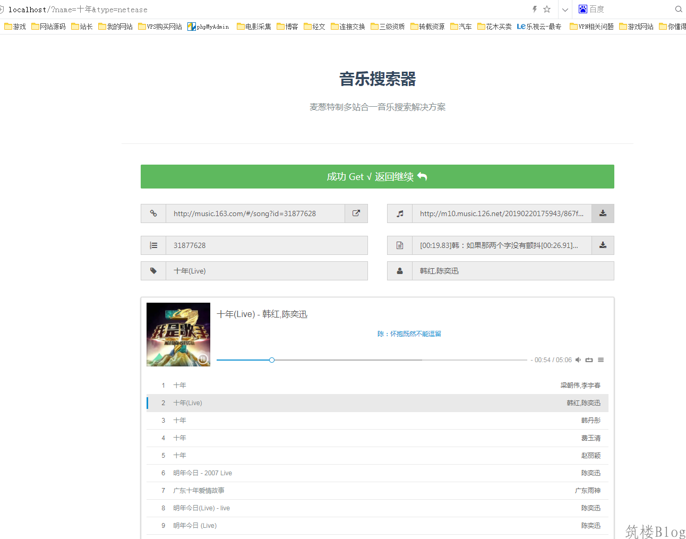
Task: Open the 乐视云 bookmark
Action: point(539,27)
